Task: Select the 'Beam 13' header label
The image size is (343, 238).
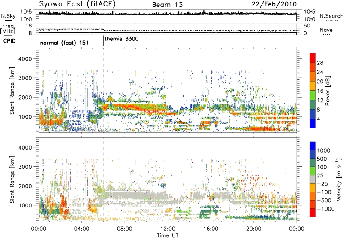Action: (x=167, y=5)
